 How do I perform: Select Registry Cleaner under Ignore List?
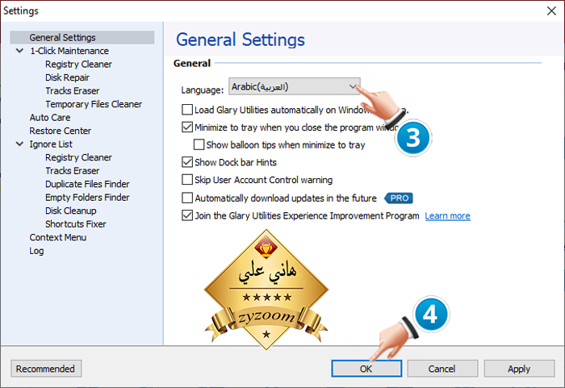(x=78, y=157)
